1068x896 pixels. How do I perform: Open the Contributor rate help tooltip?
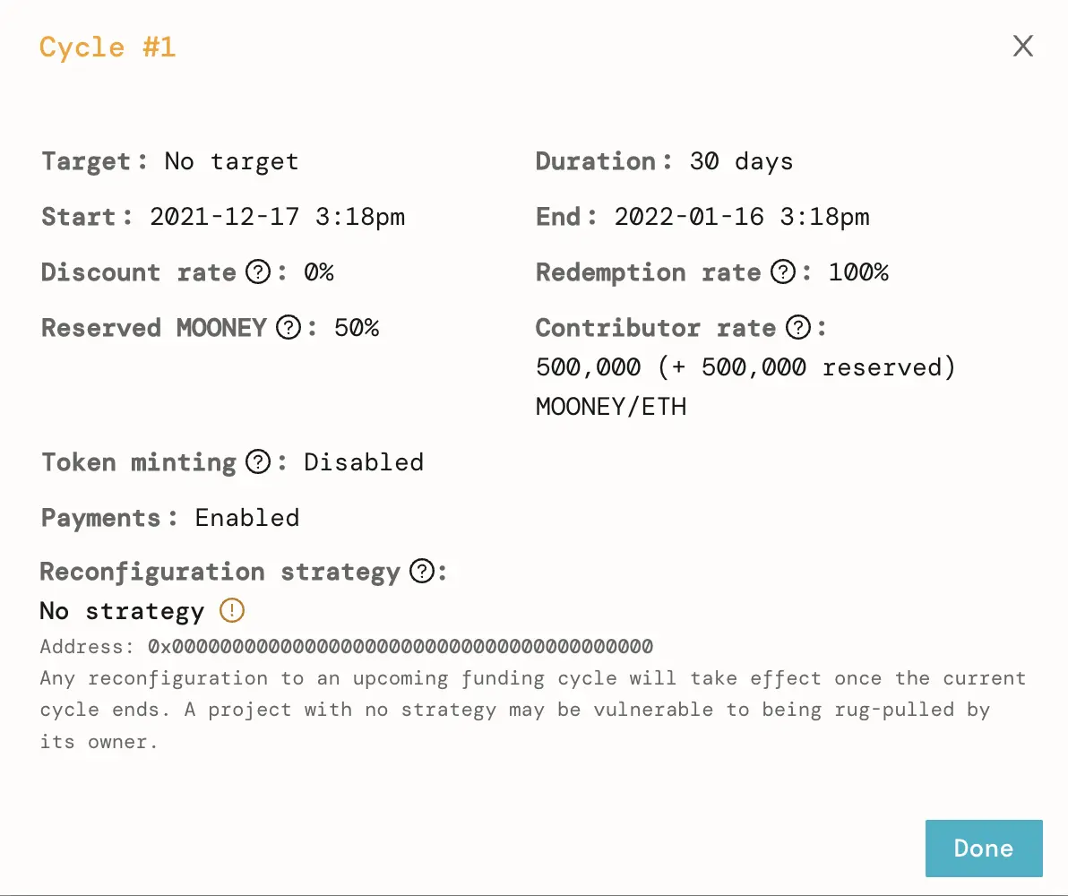coord(798,328)
